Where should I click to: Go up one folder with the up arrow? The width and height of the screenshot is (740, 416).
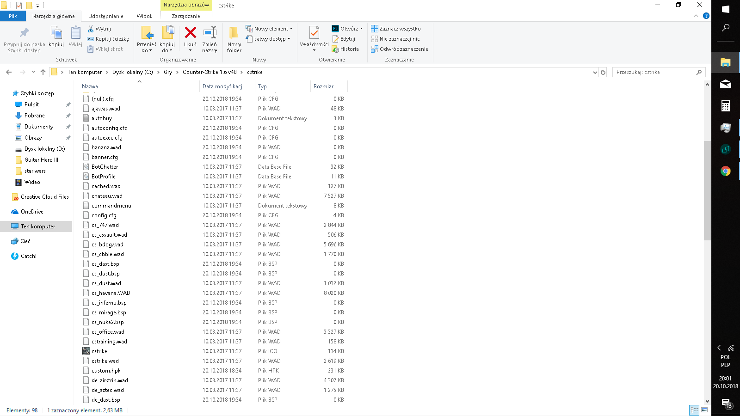pos(43,72)
